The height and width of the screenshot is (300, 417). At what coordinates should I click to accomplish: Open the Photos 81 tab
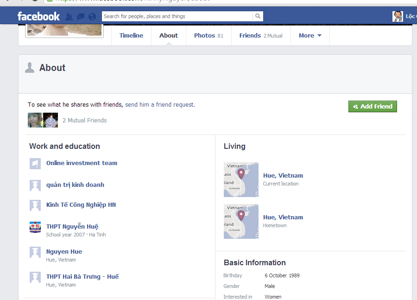pyautogui.click(x=208, y=35)
